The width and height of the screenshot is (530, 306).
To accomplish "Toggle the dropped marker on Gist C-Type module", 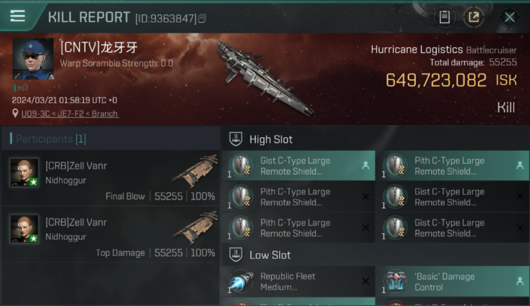I will pyautogui.click(x=365, y=165).
